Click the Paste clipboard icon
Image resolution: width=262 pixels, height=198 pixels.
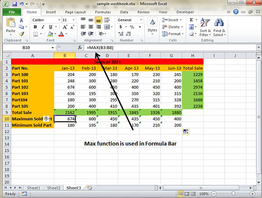coord(11,23)
